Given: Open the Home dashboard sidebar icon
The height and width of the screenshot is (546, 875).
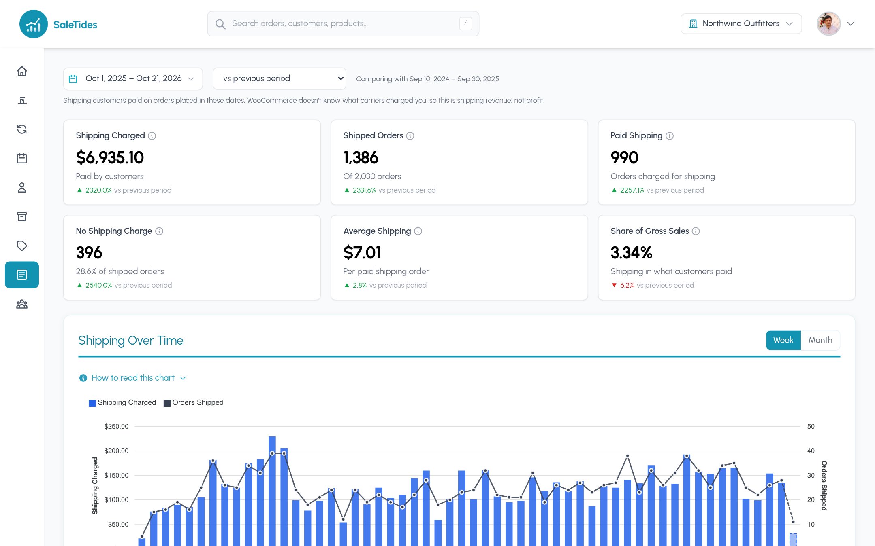Looking at the screenshot, I should pos(22,71).
